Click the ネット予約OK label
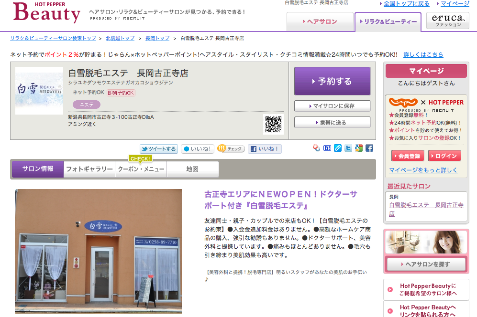 click(x=88, y=92)
